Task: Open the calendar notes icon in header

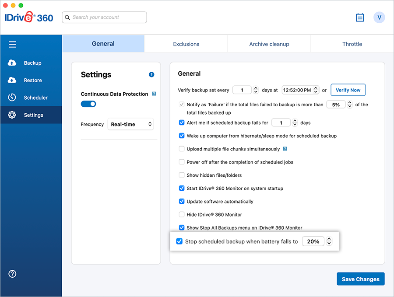Action: point(360,17)
